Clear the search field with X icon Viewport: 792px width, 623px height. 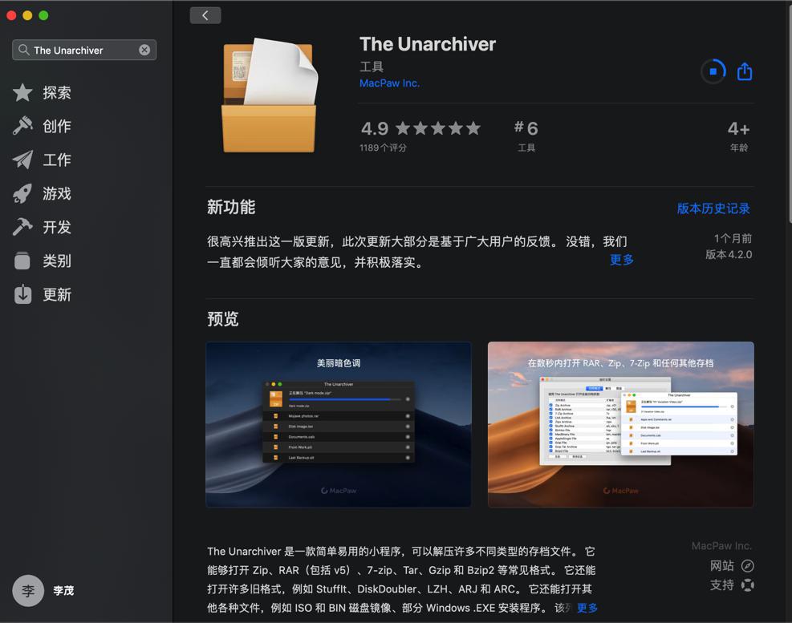[x=144, y=50]
